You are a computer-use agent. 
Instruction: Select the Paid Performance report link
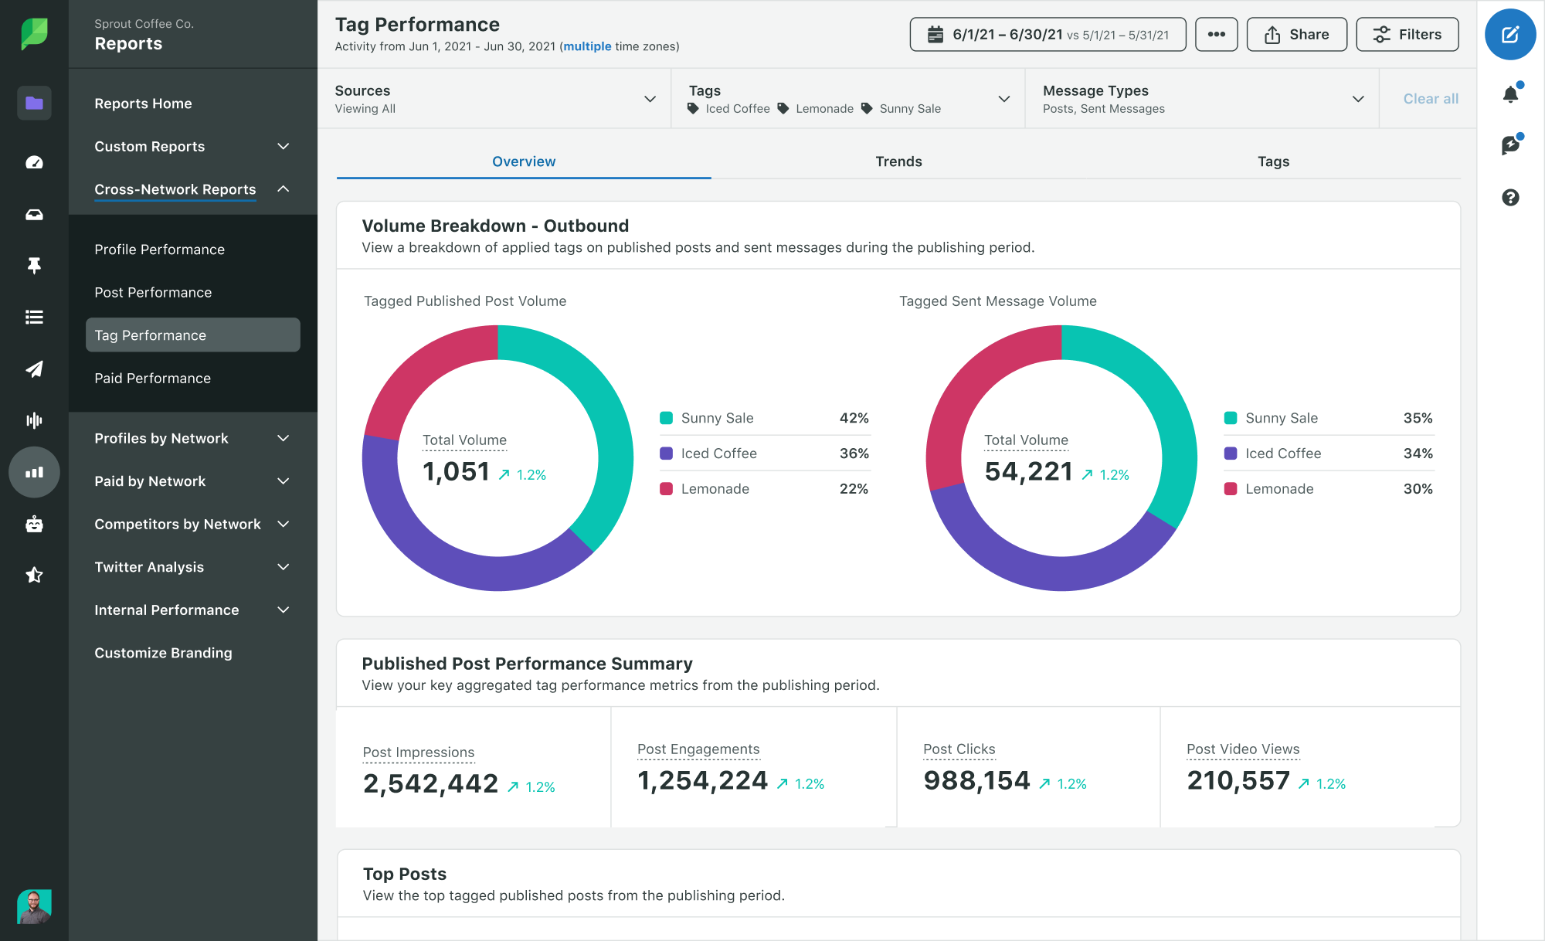tap(152, 377)
